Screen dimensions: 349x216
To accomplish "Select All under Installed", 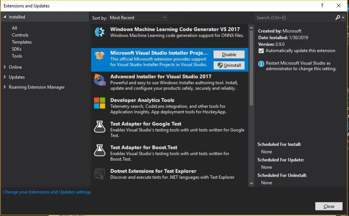I will pos(14,28).
